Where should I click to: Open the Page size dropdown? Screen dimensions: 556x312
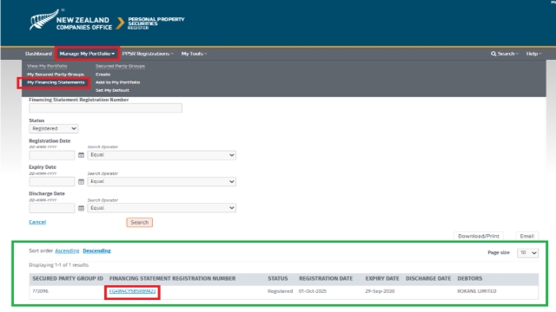527,253
